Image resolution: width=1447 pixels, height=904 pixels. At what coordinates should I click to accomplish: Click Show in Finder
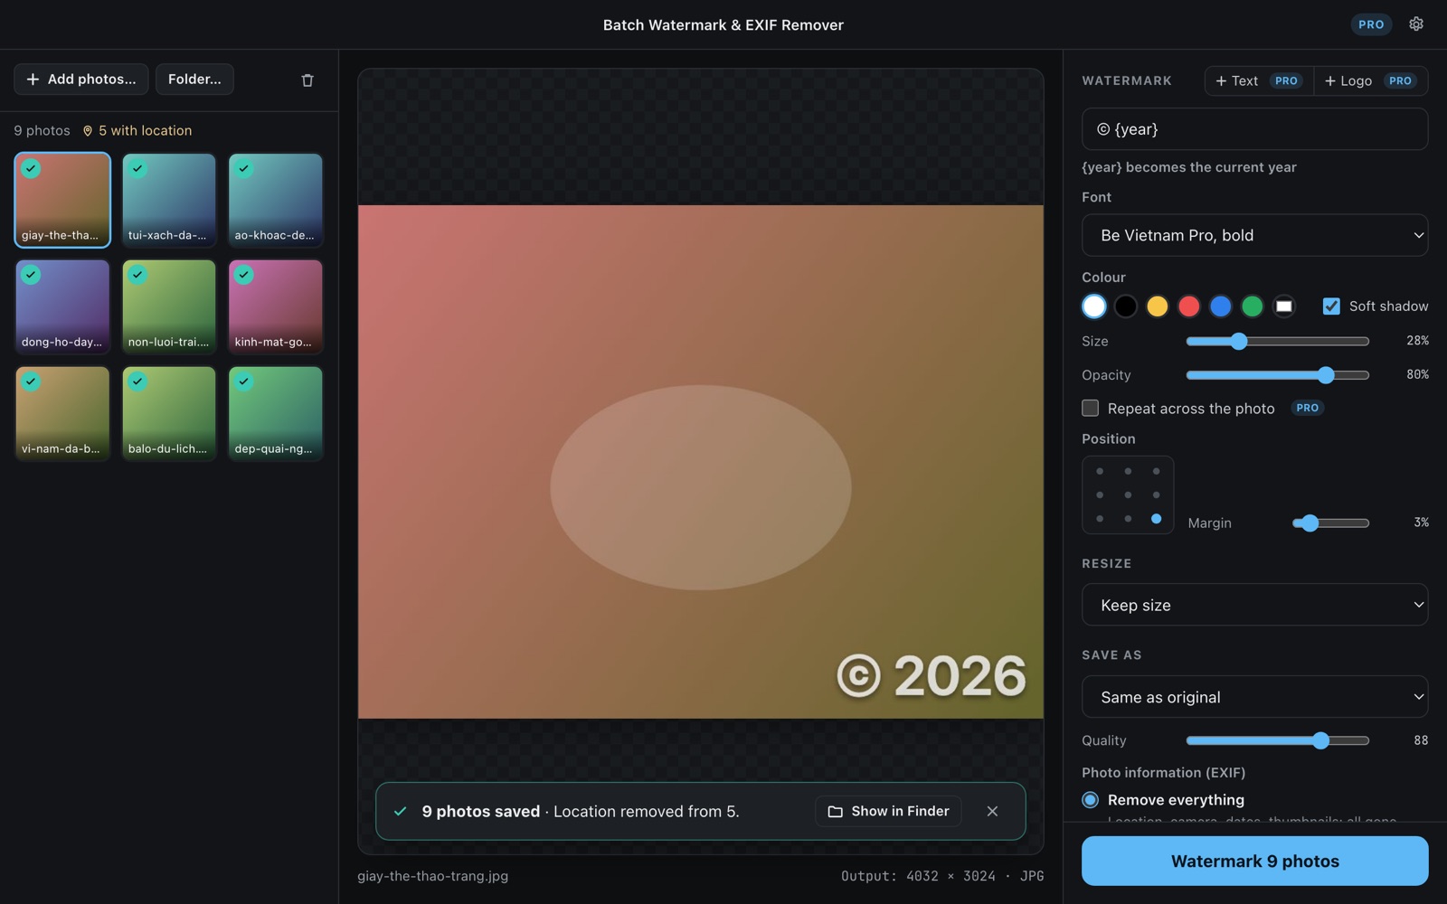[x=888, y=811]
